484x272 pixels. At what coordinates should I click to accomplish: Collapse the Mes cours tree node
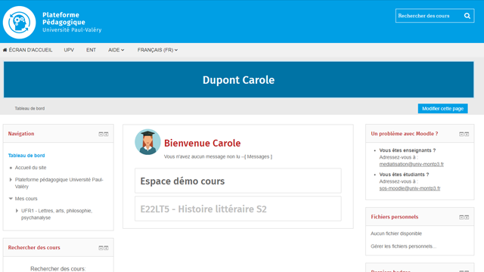tap(11, 199)
